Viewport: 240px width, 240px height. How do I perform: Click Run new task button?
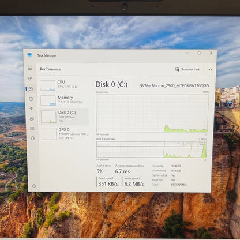pos(187,69)
